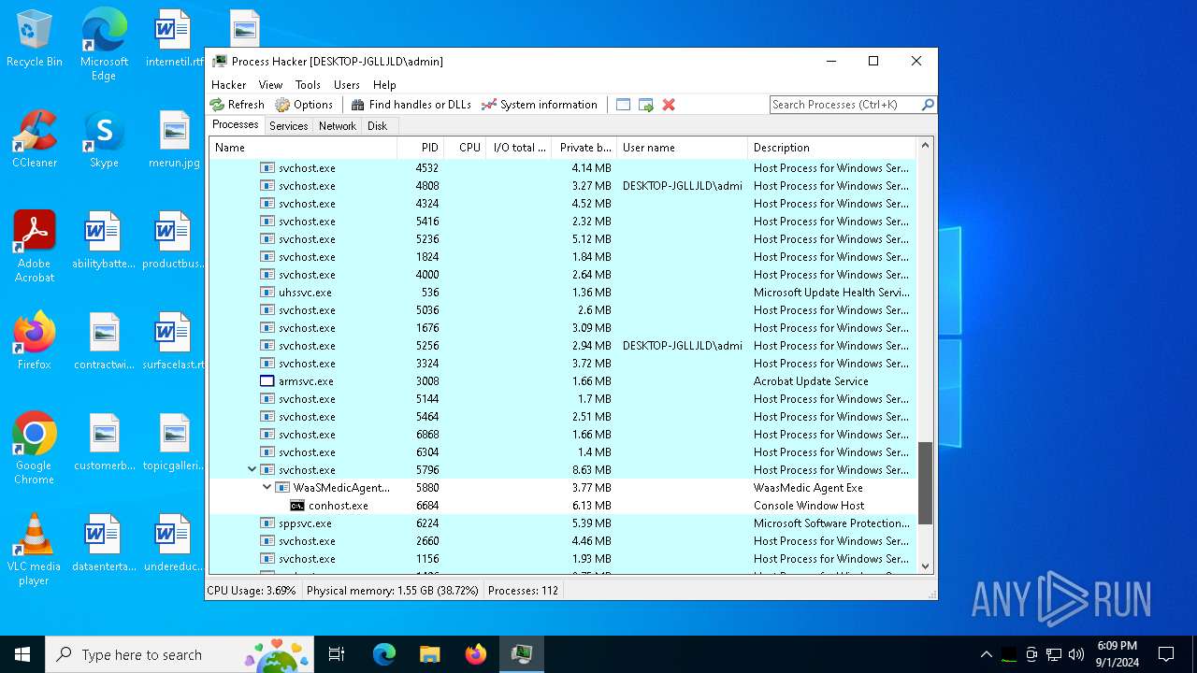
Task: Open the Recycle Bin desktop icon
Action: pyautogui.click(x=35, y=38)
